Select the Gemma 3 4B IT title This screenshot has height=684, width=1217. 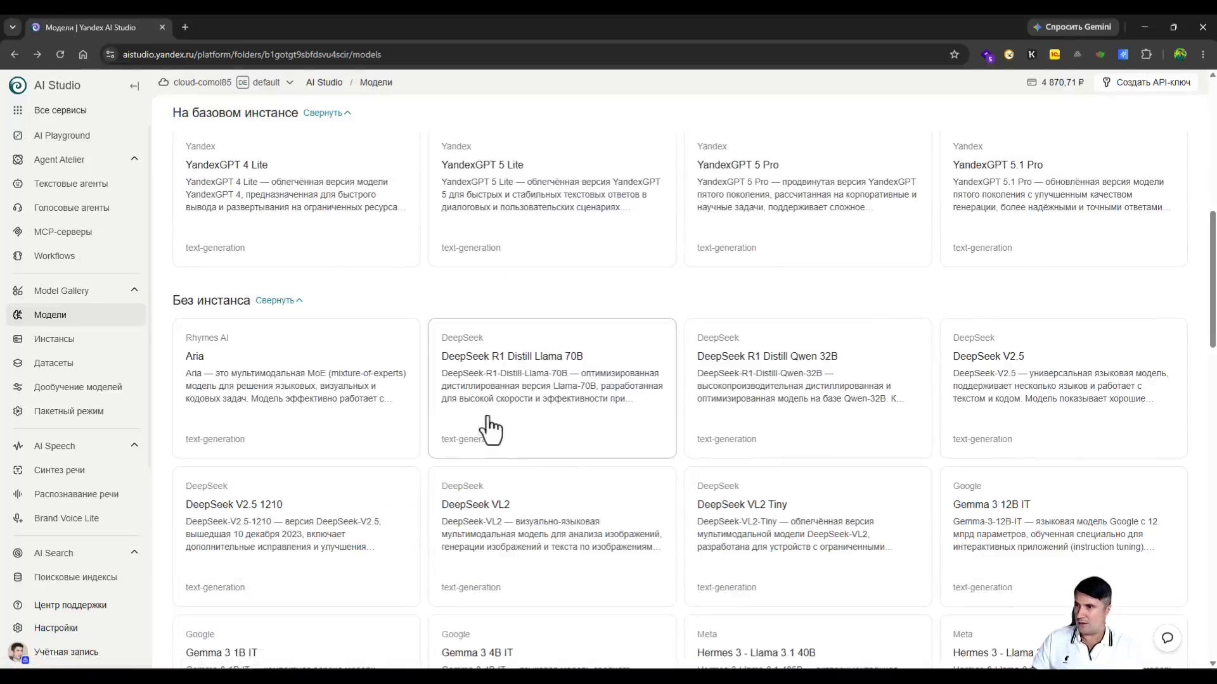[477, 652]
